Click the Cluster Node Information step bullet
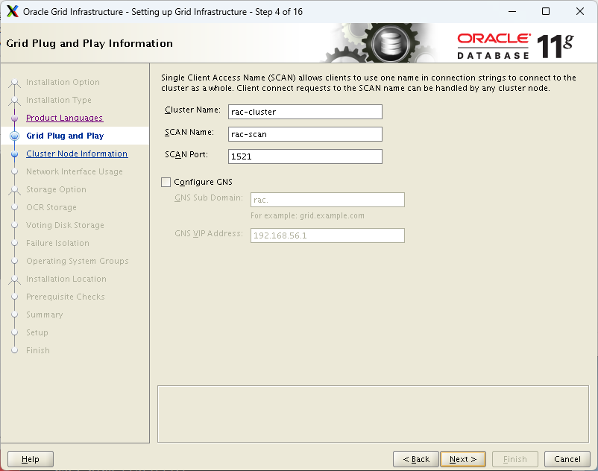Viewport: 598px width, 471px height. click(14, 154)
